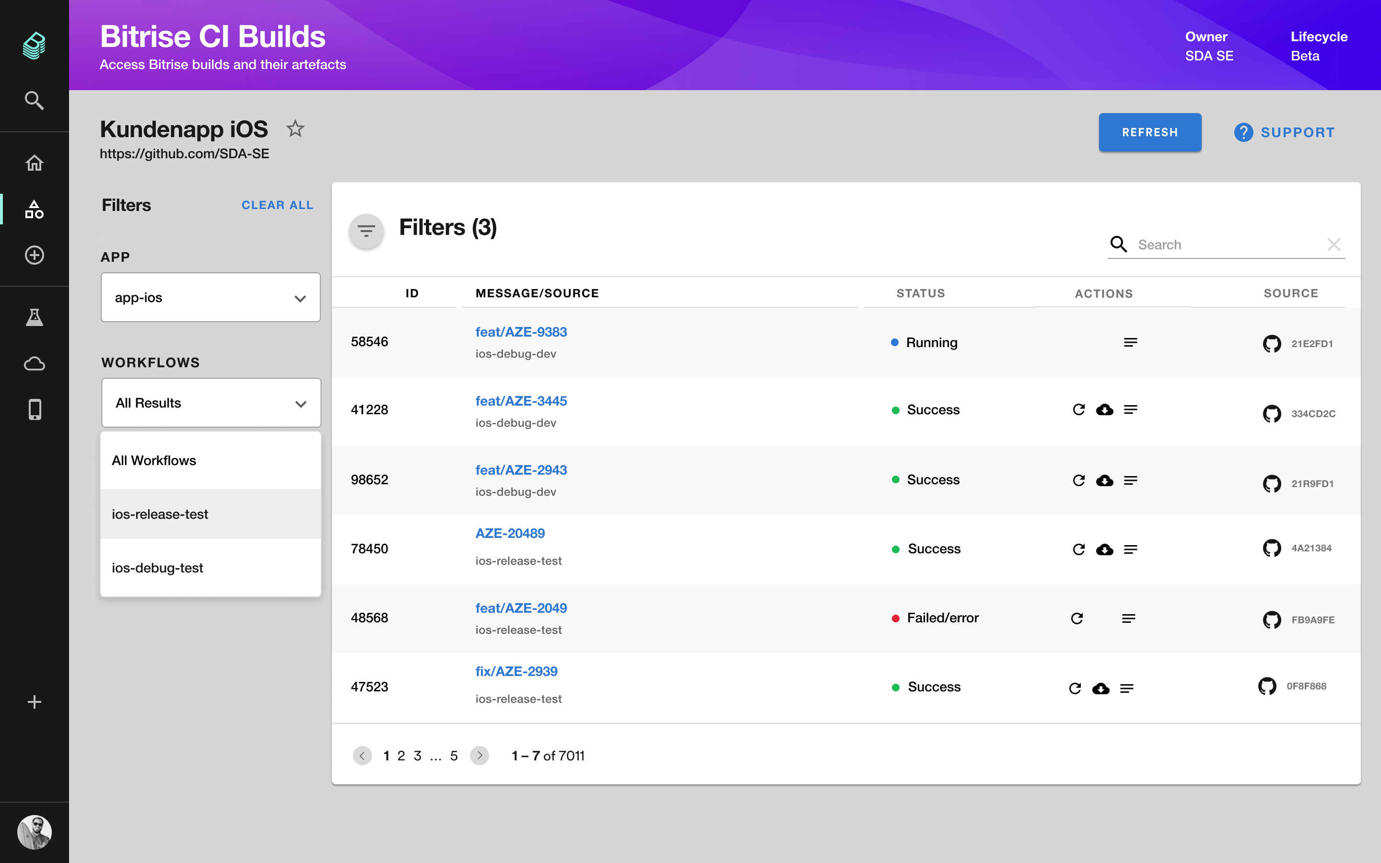Click Clear All filters

pos(277,206)
